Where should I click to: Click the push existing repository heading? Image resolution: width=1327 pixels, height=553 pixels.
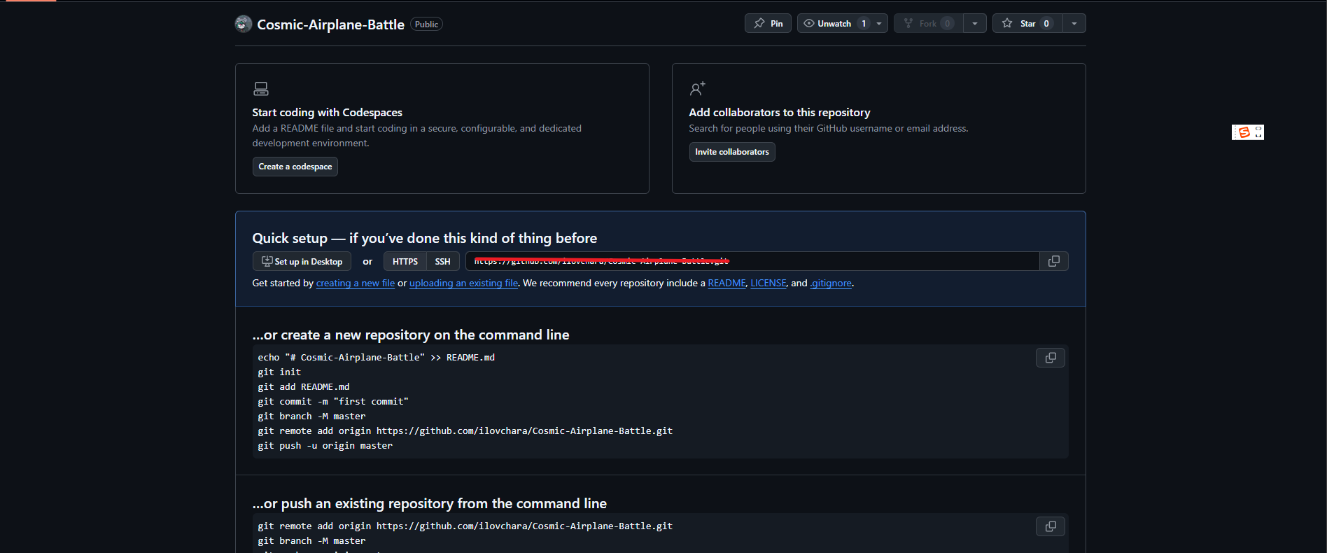click(x=430, y=504)
